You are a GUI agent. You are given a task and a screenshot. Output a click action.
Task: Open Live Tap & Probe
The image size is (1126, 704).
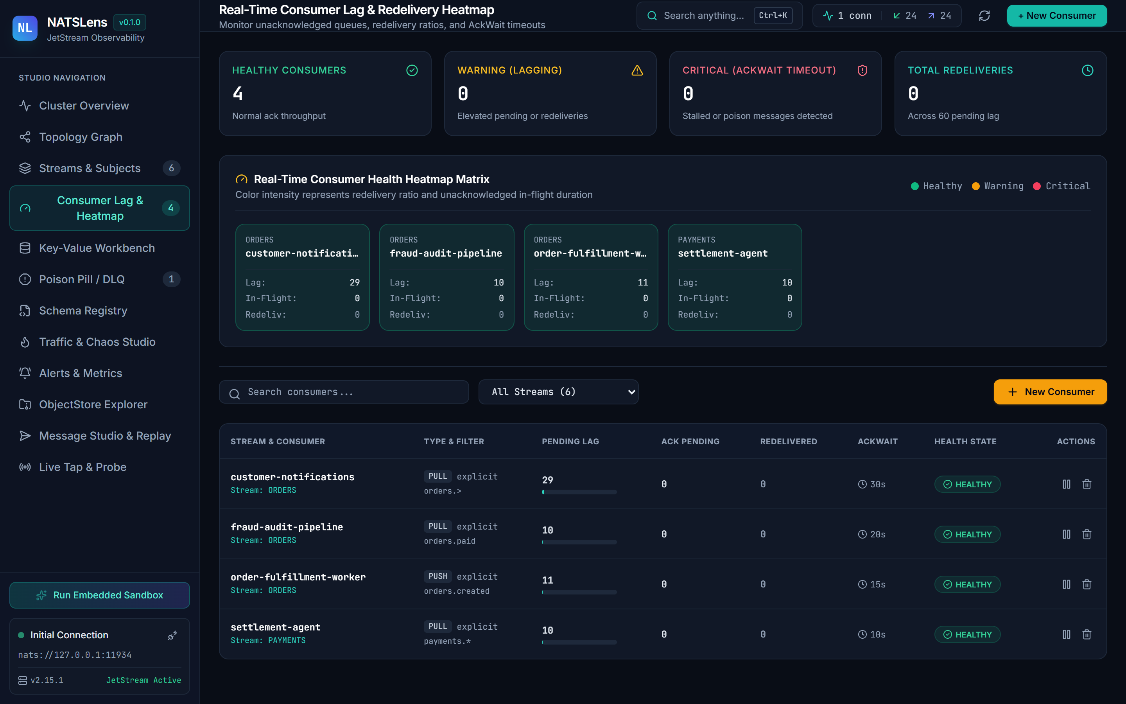[100, 467]
